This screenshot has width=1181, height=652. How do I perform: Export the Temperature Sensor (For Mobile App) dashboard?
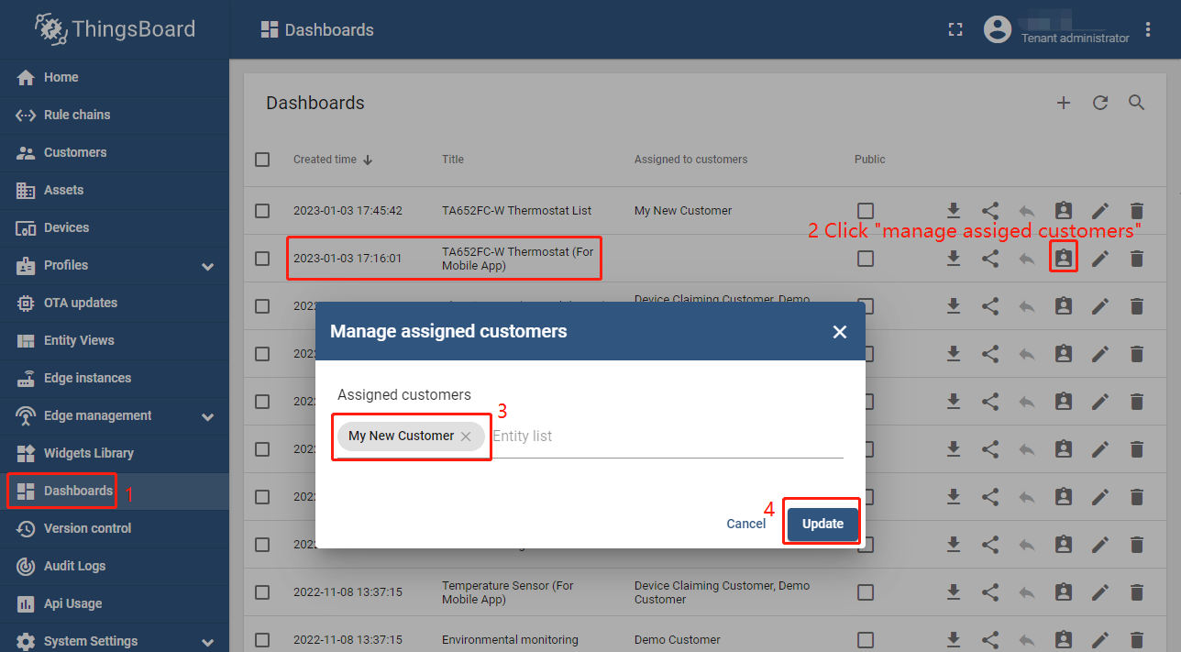pos(954,592)
